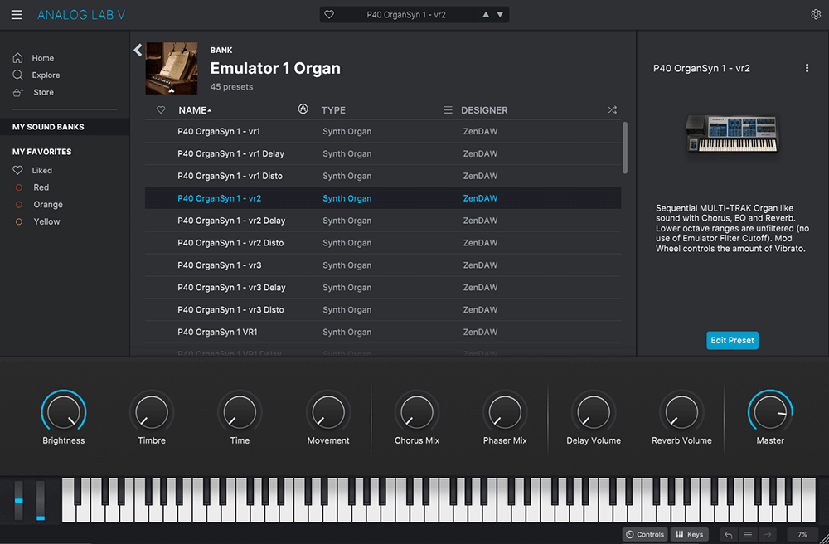Click the Edit Preset button

(x=732, y=341)
